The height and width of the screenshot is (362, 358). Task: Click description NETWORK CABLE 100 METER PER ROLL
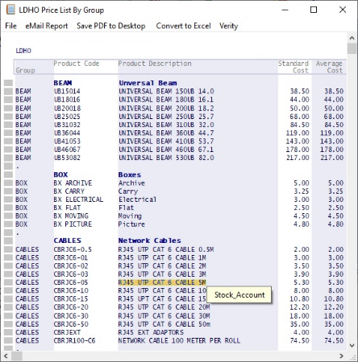(179, 341)
